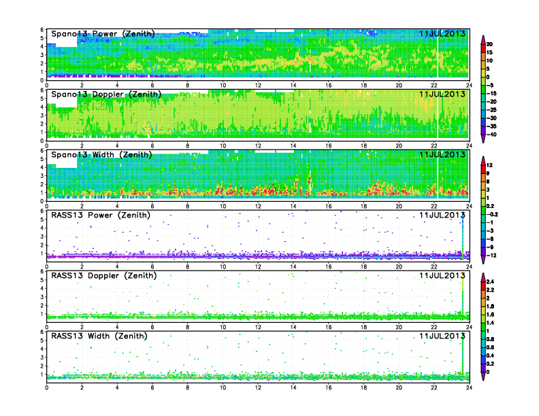Click the '-30' colorbar label
Screen dimensions: 539x416
tap(491, 118)
